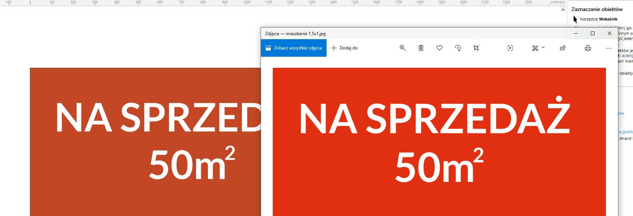
Task: Click the scroll-up arrow below the ruler
Action: 563,10
